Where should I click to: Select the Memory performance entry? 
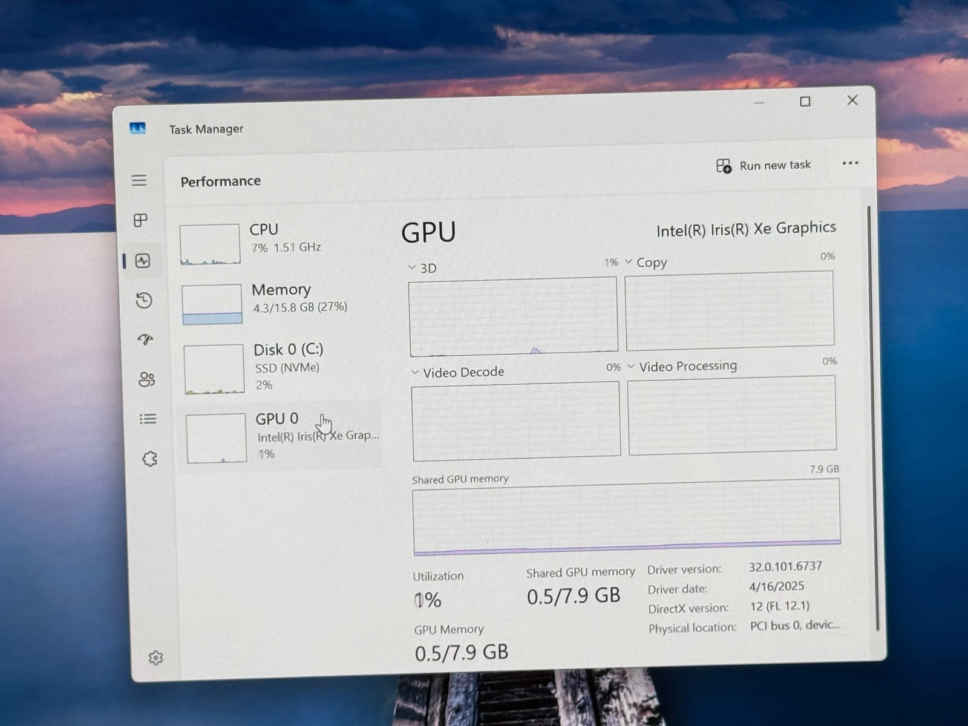pos(281,304)
